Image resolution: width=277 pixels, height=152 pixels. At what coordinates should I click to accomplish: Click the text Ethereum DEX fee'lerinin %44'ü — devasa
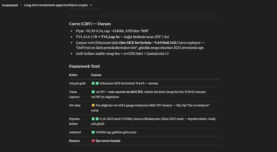tap(129, 83)
